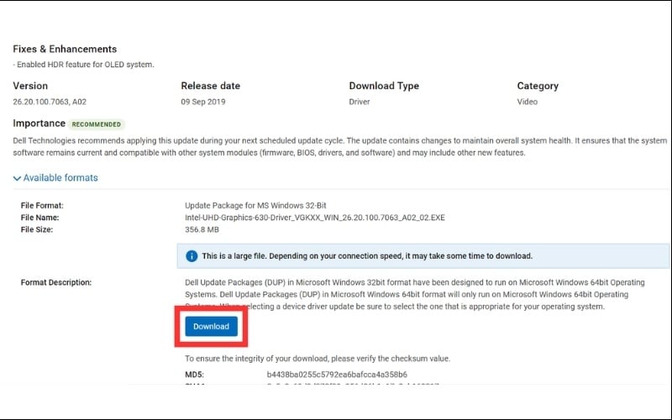The width and height of the screenshot is (672, 420).
Task: Click the Fixes & Enhancements heading
Action: 65,49
